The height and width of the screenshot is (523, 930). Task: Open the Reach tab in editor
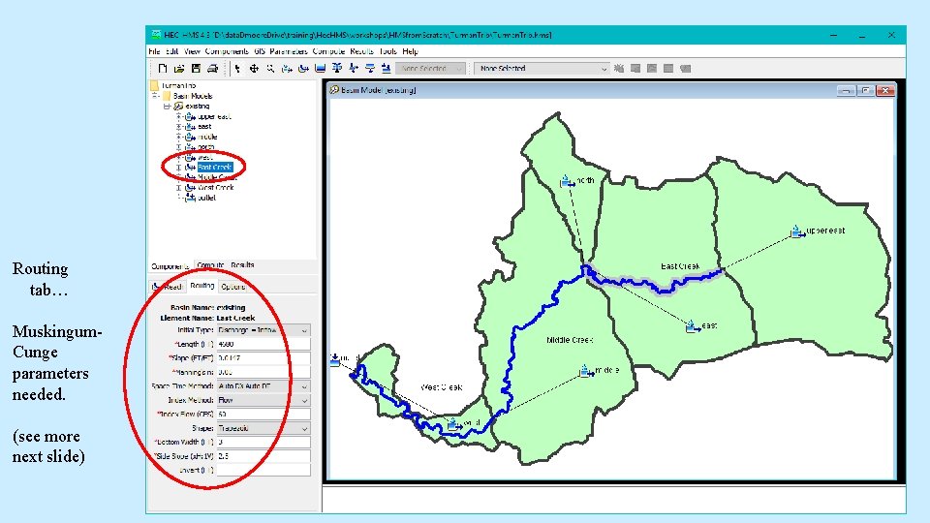(x=168, y=287)
